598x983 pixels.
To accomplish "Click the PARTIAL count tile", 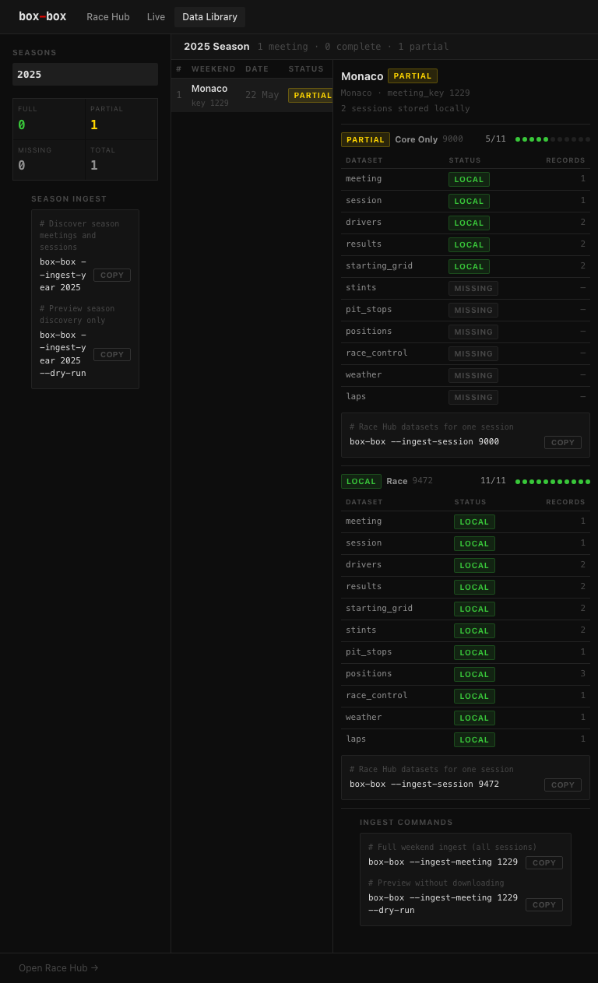I will coord(121,119).
